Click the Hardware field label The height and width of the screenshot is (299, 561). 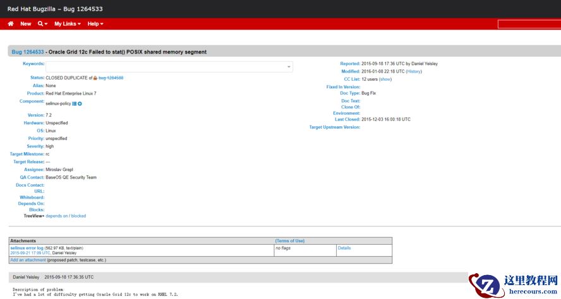34,123
